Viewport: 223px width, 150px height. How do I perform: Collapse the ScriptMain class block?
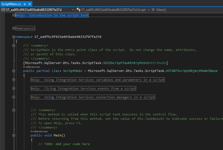pos(14,71)
